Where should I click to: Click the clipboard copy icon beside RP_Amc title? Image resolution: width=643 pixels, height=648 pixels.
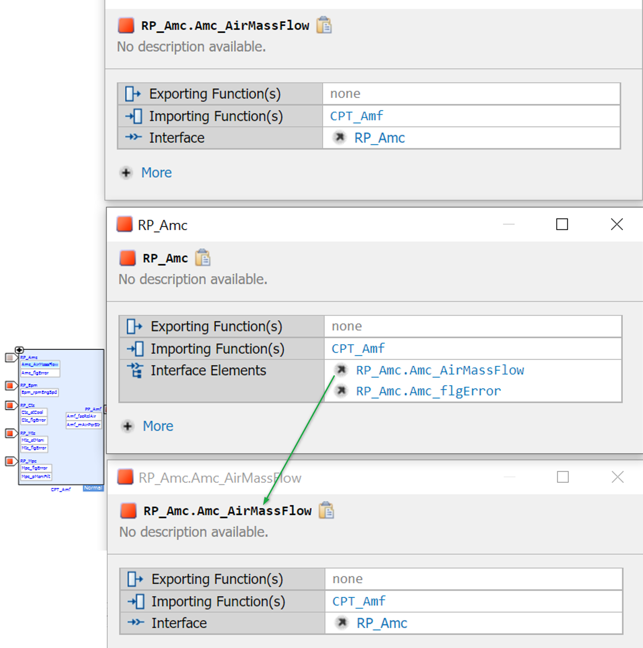pos(203,257)
